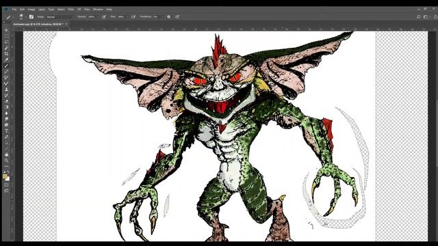Screen dimensions: 438x246
Task: Select the Zoom tool
Action: pyautogui.click(x=6, y=161)
